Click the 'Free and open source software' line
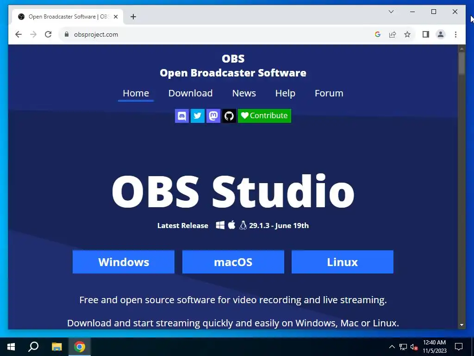This screenshot has width=474, height=356. coord(233,300)
